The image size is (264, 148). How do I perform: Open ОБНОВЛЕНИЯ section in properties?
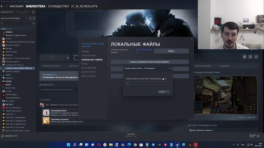[89, 55]
